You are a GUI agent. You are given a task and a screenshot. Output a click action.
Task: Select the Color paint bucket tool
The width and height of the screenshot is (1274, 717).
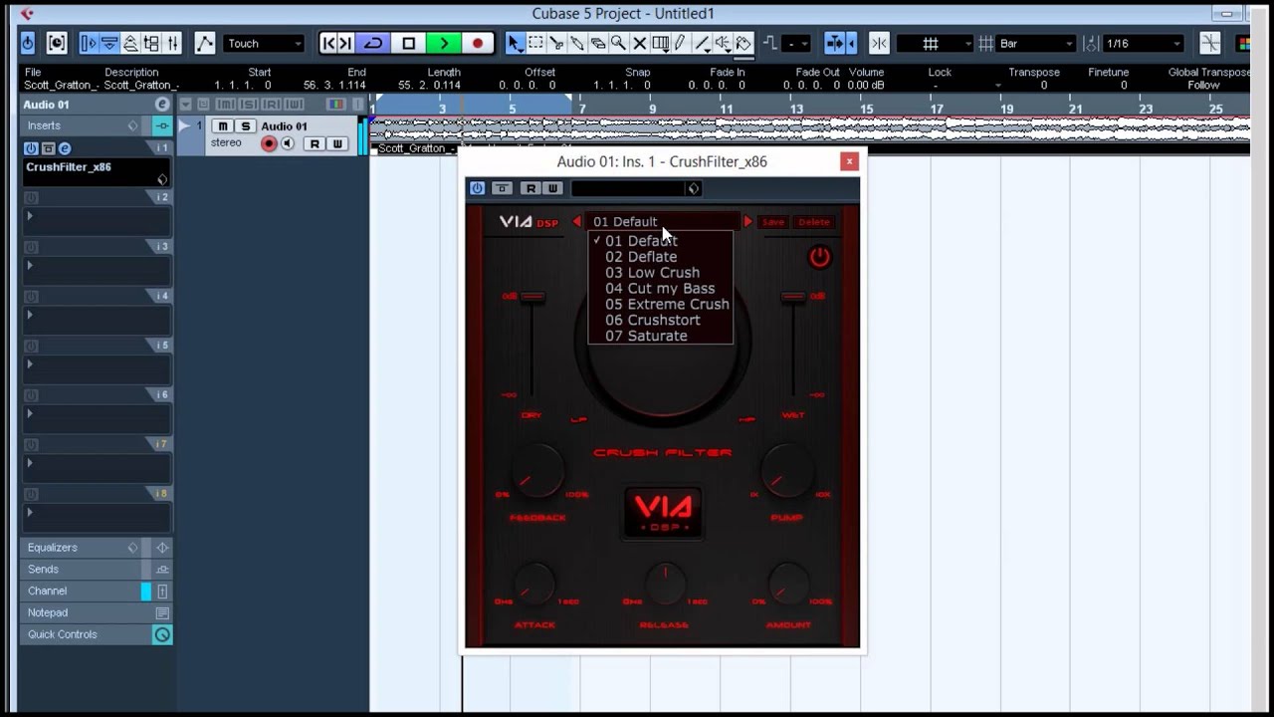[x=743, y=44]
